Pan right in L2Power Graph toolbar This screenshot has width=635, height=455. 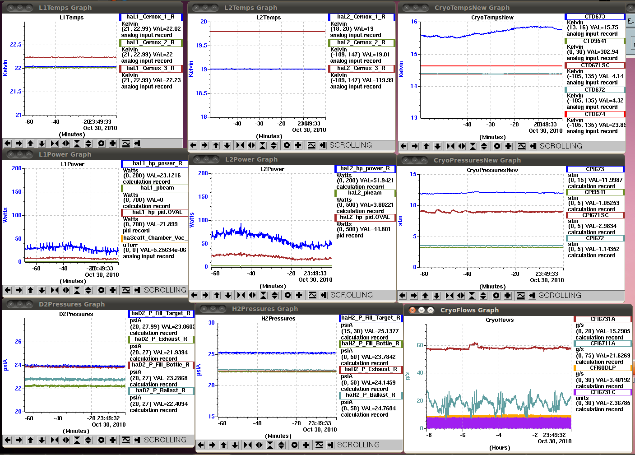[x=205, y=295]
